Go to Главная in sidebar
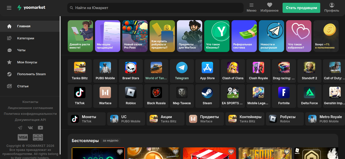Image resolution: width=345 pixels, height=159 pixels. pos(30,26)
